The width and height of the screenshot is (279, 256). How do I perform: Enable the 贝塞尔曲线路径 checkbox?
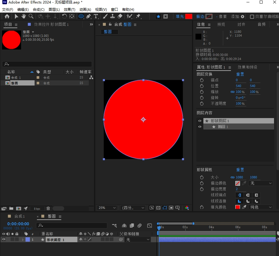(252, 16)
